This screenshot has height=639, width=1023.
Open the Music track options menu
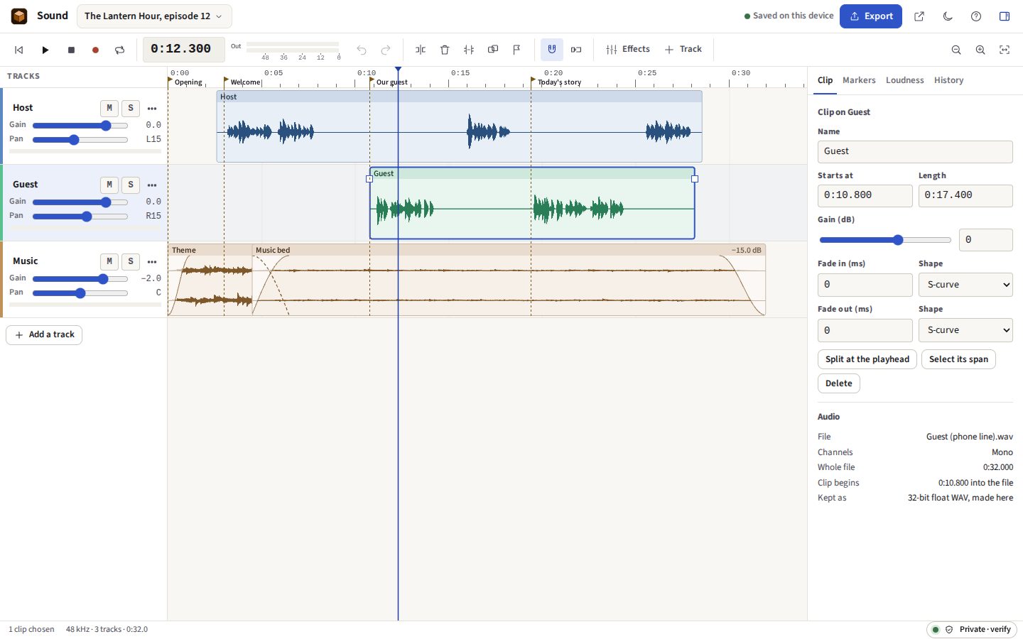pos(152,261)
